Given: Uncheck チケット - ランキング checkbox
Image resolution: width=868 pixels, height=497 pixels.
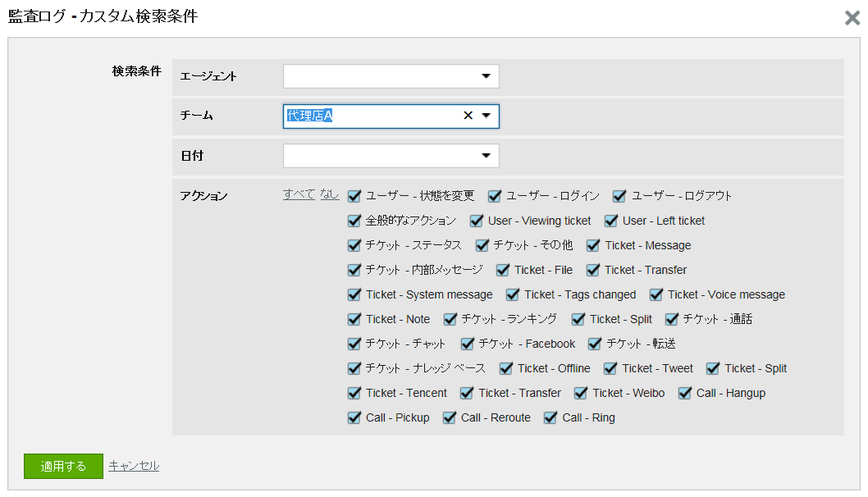Looking at the screenshot, I should [450, 319].
